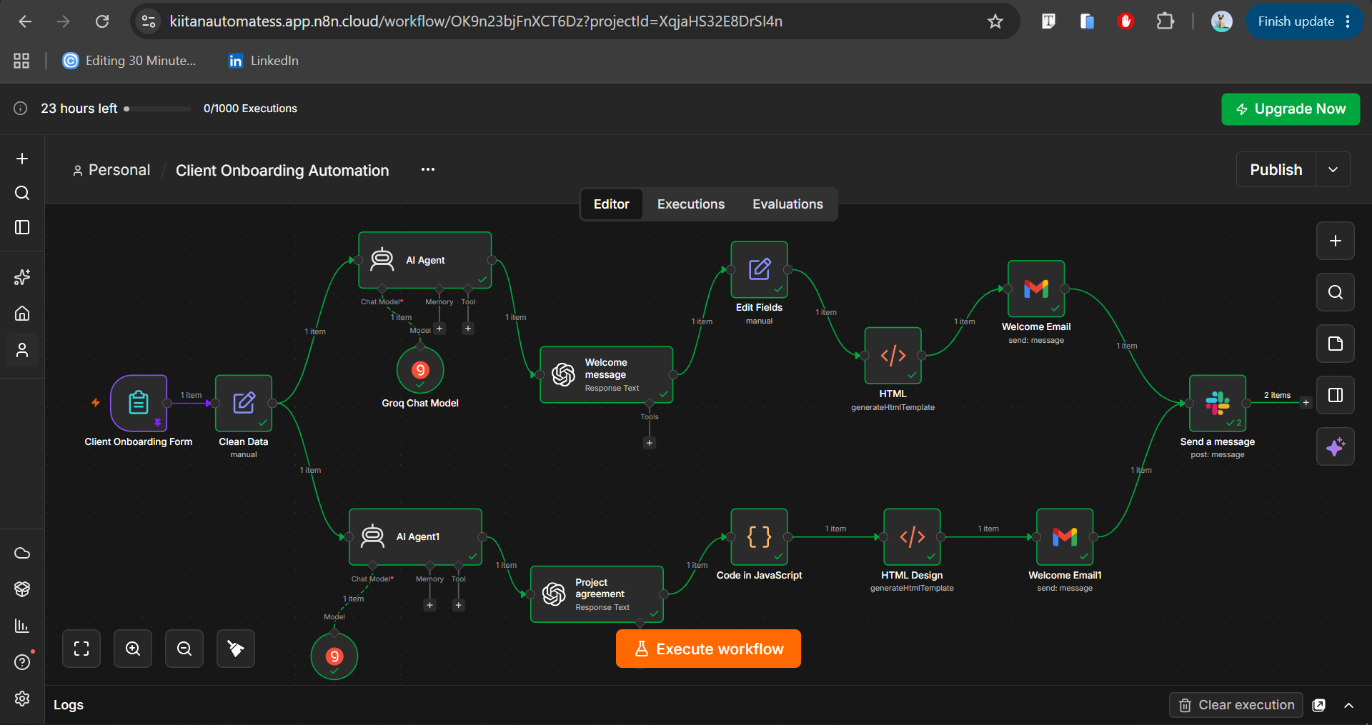
Task: Open the Slack Send a message node
Action: [x=1218, y=403]
